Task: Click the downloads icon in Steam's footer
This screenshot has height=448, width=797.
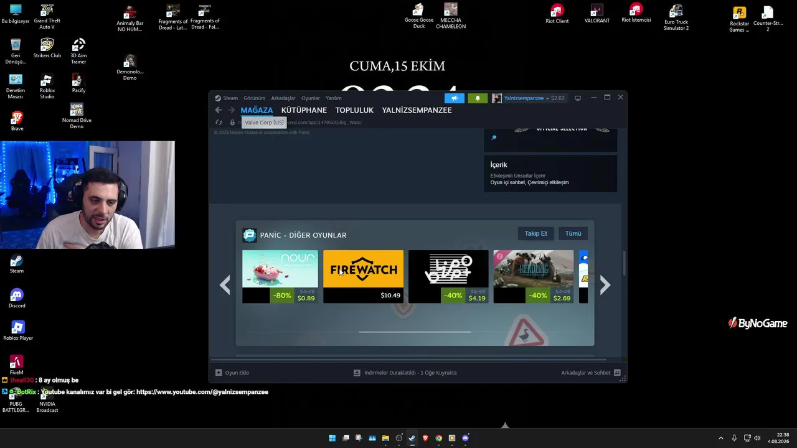Action: [357, 373]
